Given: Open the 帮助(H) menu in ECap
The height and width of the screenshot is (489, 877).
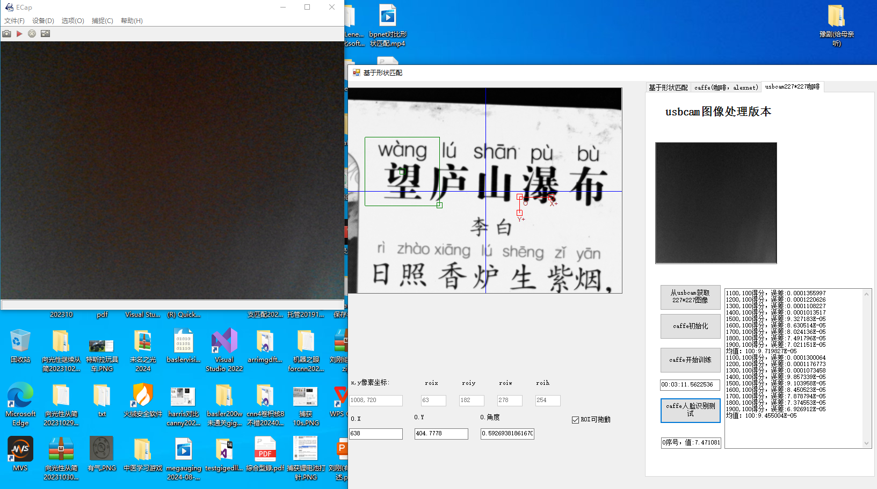Looking at the screenshot, I should [x=132, y=21].
